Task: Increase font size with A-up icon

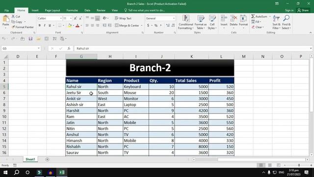Action: click(76, 18)
